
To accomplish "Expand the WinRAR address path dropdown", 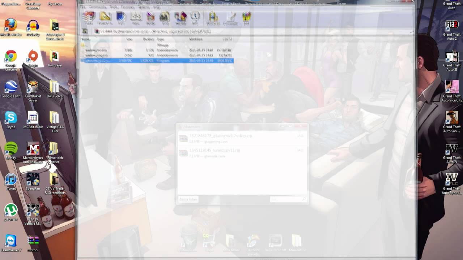I will pyautogui.click(x=412, y=32).
